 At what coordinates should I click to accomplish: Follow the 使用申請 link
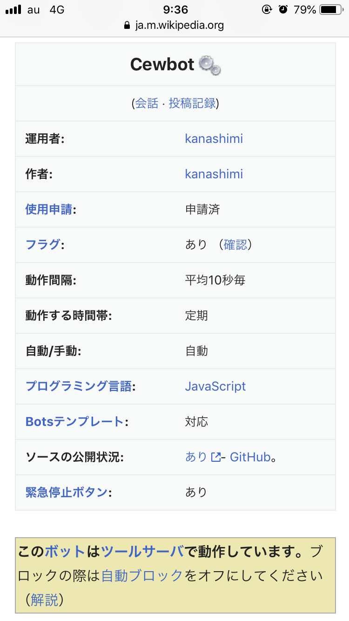pos(49,209)
